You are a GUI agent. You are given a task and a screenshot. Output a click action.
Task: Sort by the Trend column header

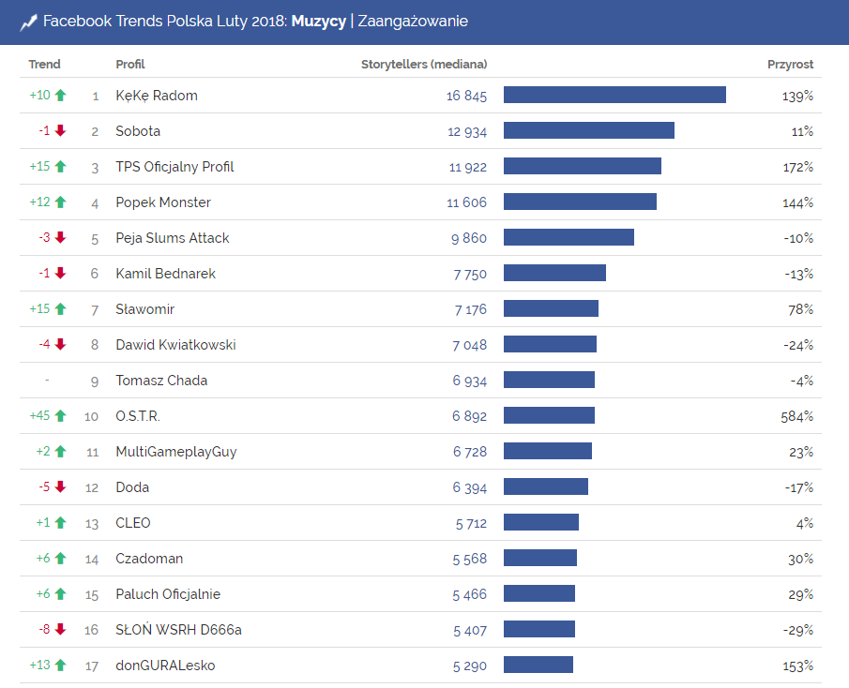44,65
